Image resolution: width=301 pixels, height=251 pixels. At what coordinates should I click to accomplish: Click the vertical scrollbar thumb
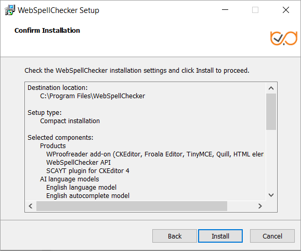271,112
